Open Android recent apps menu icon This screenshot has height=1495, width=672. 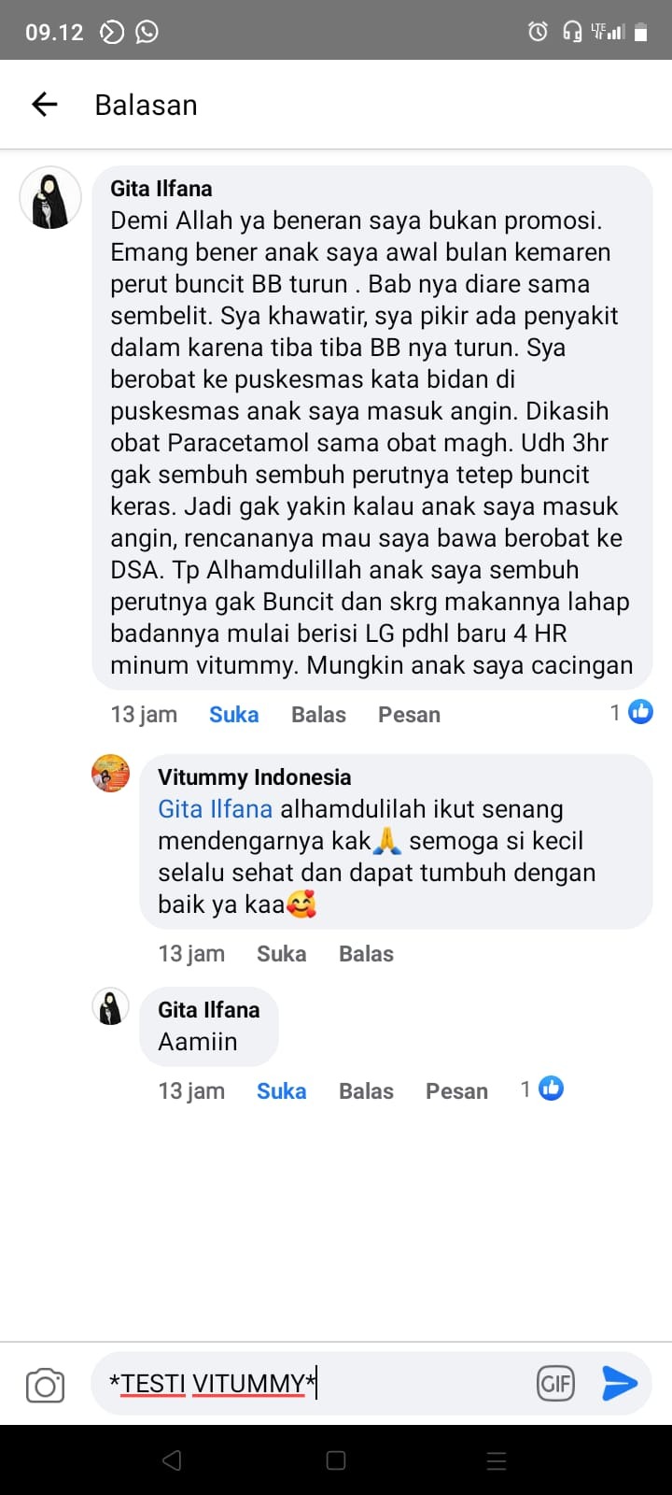coord(497,1460)
